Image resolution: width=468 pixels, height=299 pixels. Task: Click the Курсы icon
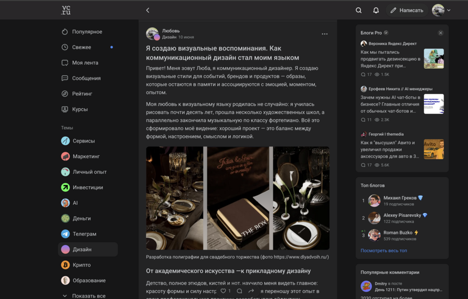click(x=65, y=109)
